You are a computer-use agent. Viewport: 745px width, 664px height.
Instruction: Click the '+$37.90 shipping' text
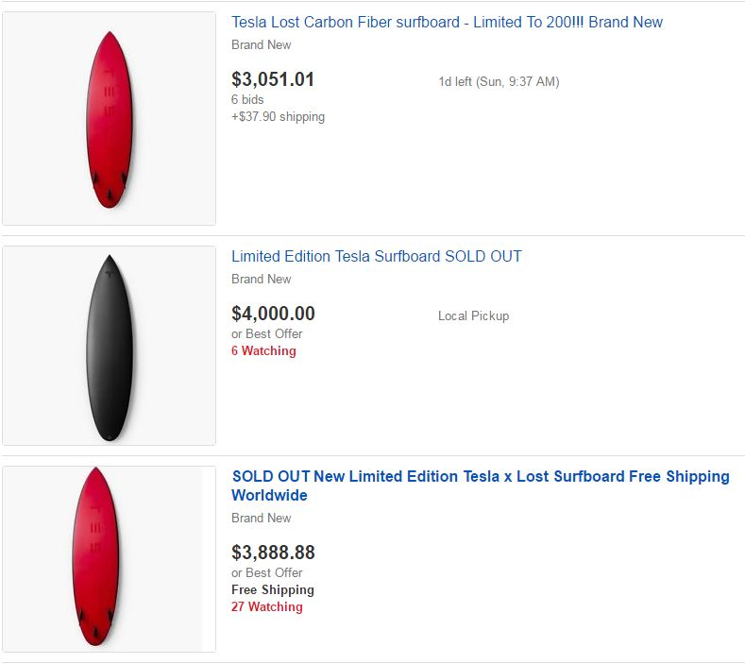(278, 116)
